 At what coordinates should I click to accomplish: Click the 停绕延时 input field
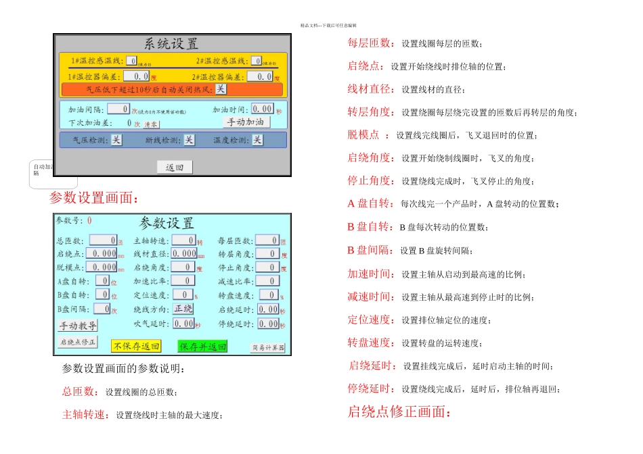point(269,324)
